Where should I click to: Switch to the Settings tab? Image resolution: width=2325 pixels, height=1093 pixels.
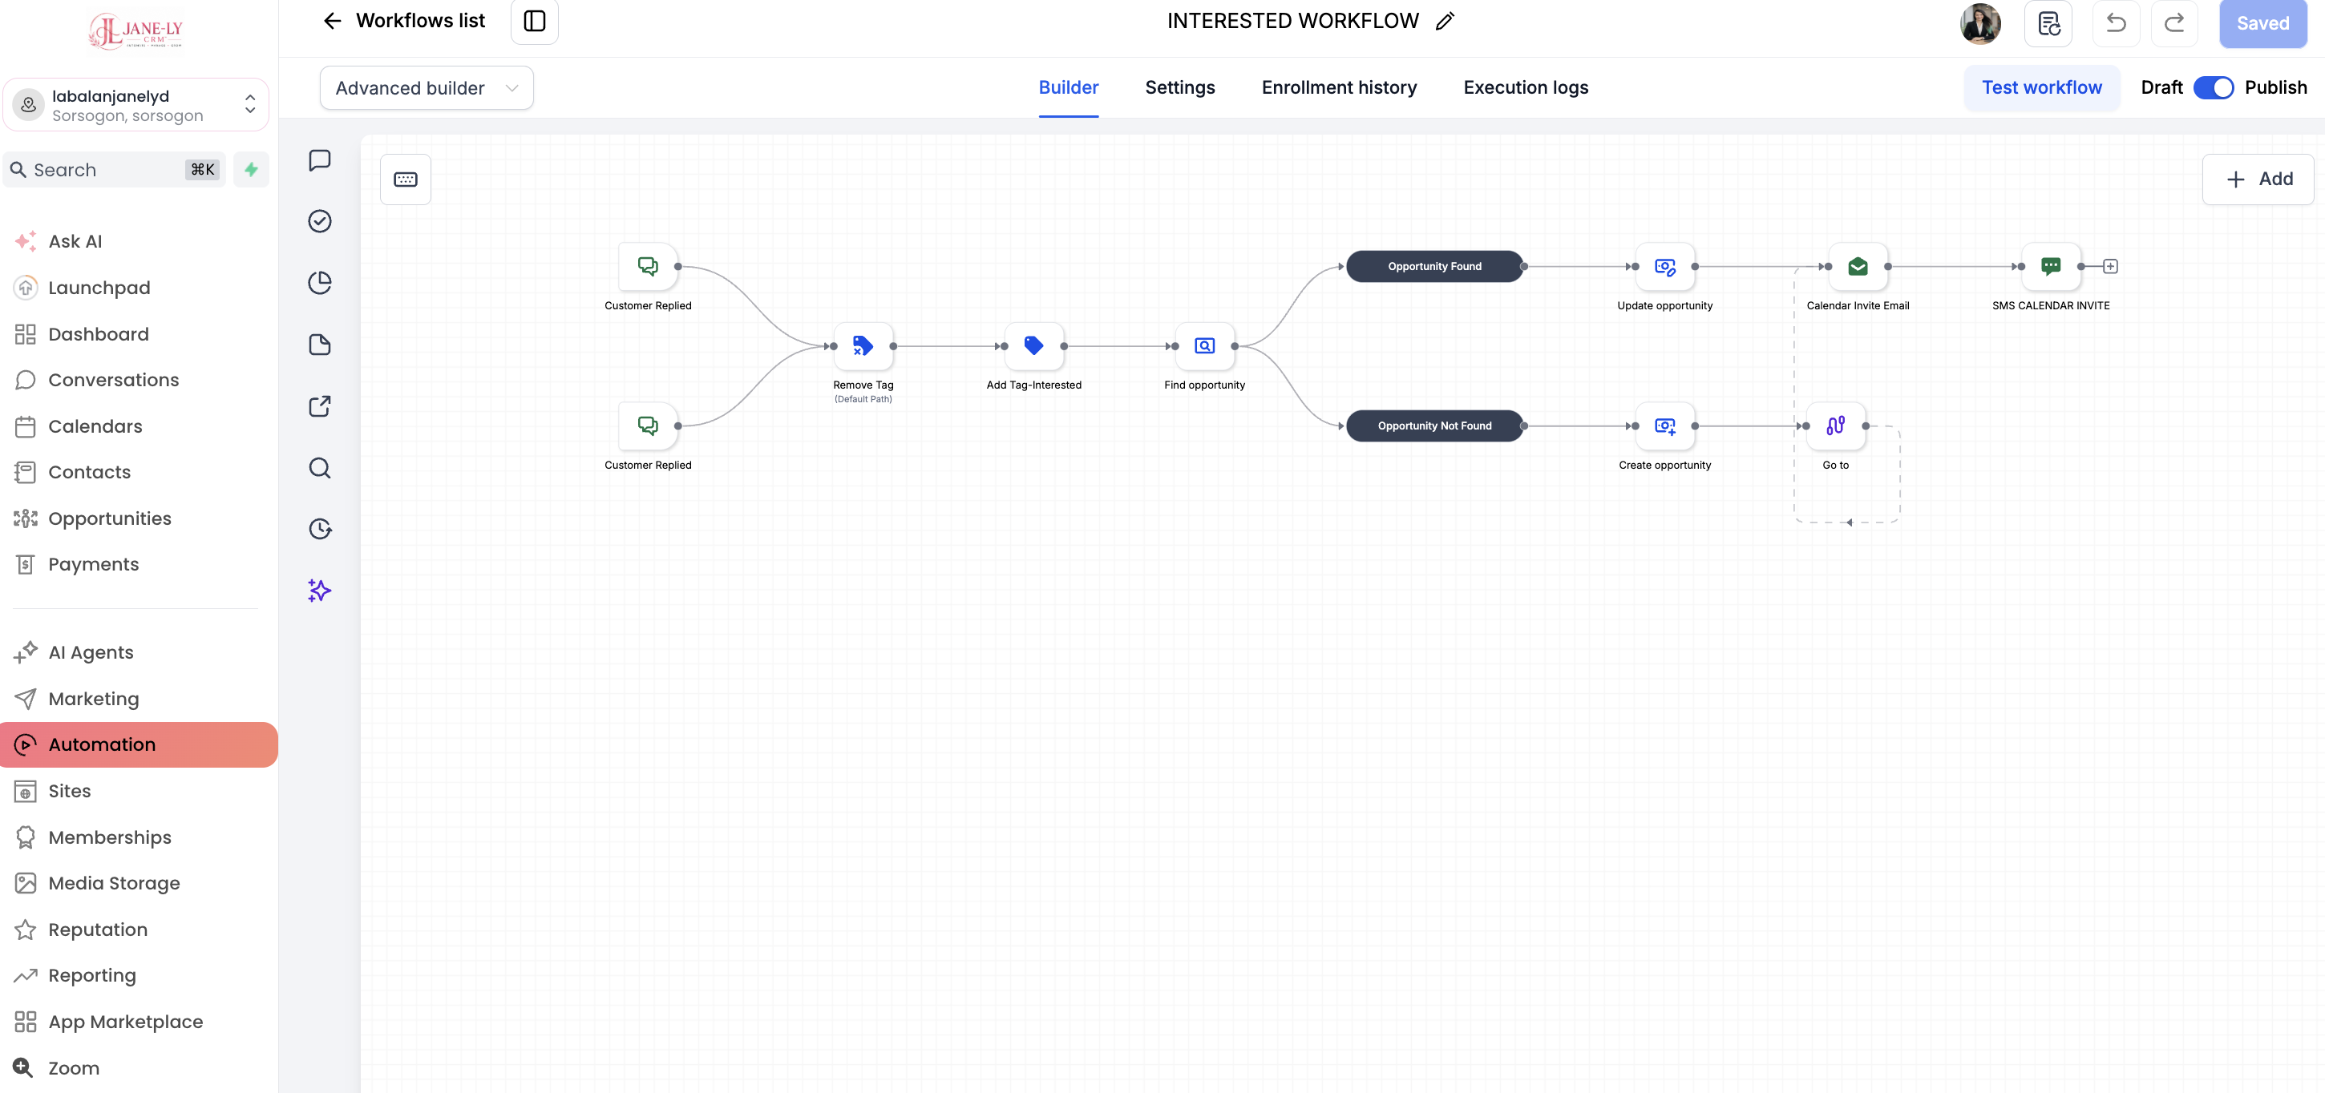(1179, 87)
